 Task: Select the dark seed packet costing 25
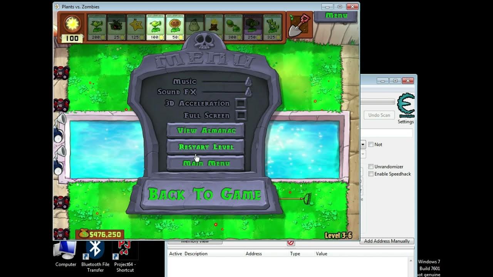[x=116, y=27]
